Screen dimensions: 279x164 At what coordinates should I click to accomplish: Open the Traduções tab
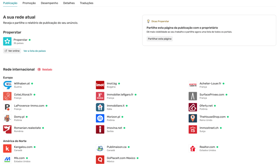tap(87, 3)
